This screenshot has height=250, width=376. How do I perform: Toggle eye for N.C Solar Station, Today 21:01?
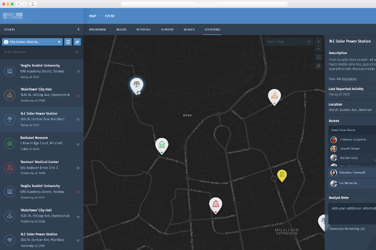click(x=78, y=119)
